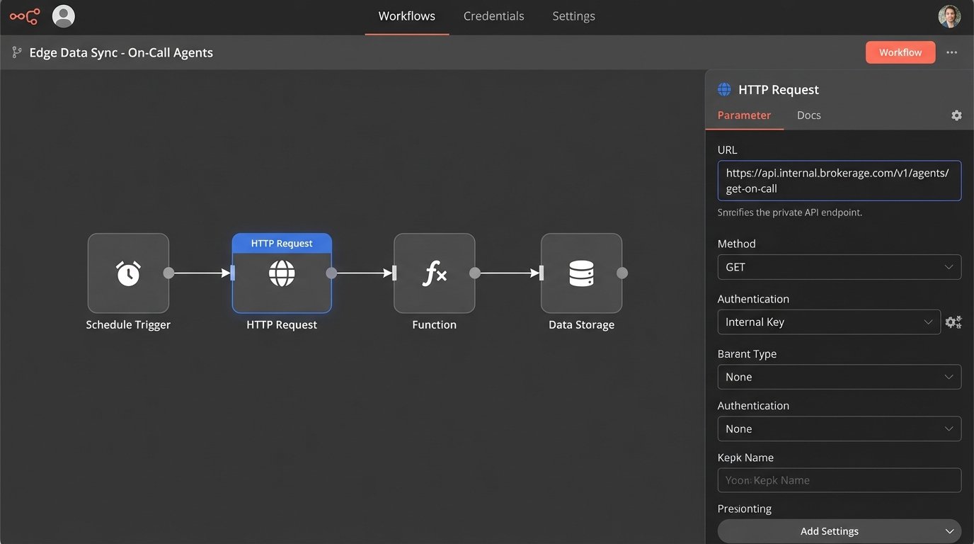This screenshot has height=544, width=974.
Task: Expand the Add Settings section
Action: (x=839, y=531)
